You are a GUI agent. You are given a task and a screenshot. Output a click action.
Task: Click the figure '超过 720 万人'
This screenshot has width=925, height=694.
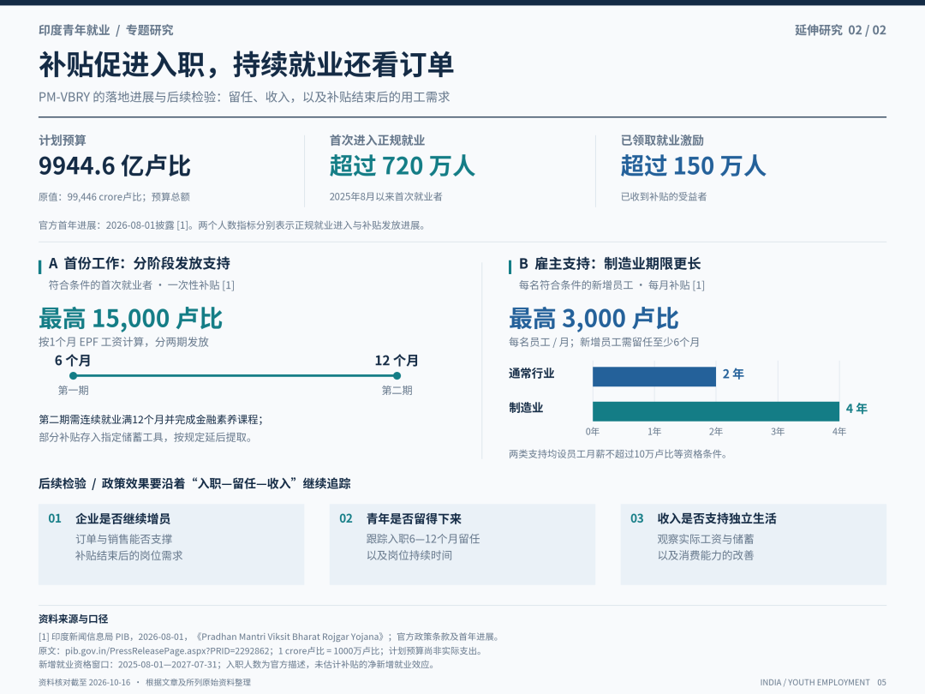[x=402, y=166]
